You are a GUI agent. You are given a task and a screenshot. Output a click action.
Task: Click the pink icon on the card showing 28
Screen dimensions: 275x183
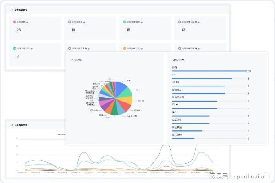14,22
